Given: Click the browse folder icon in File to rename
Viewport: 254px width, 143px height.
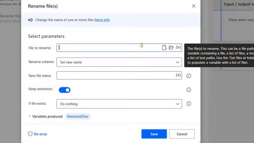Looking at the screenshot, I should click(171, 48).
